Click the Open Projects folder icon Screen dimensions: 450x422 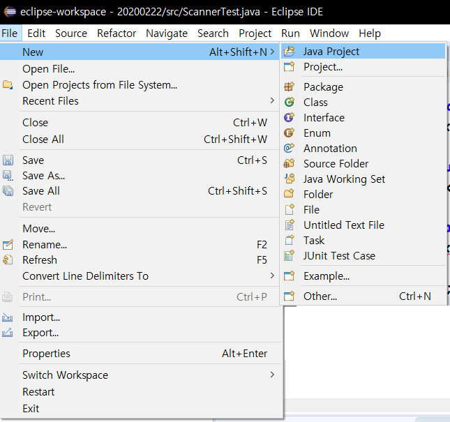point(8,85)
